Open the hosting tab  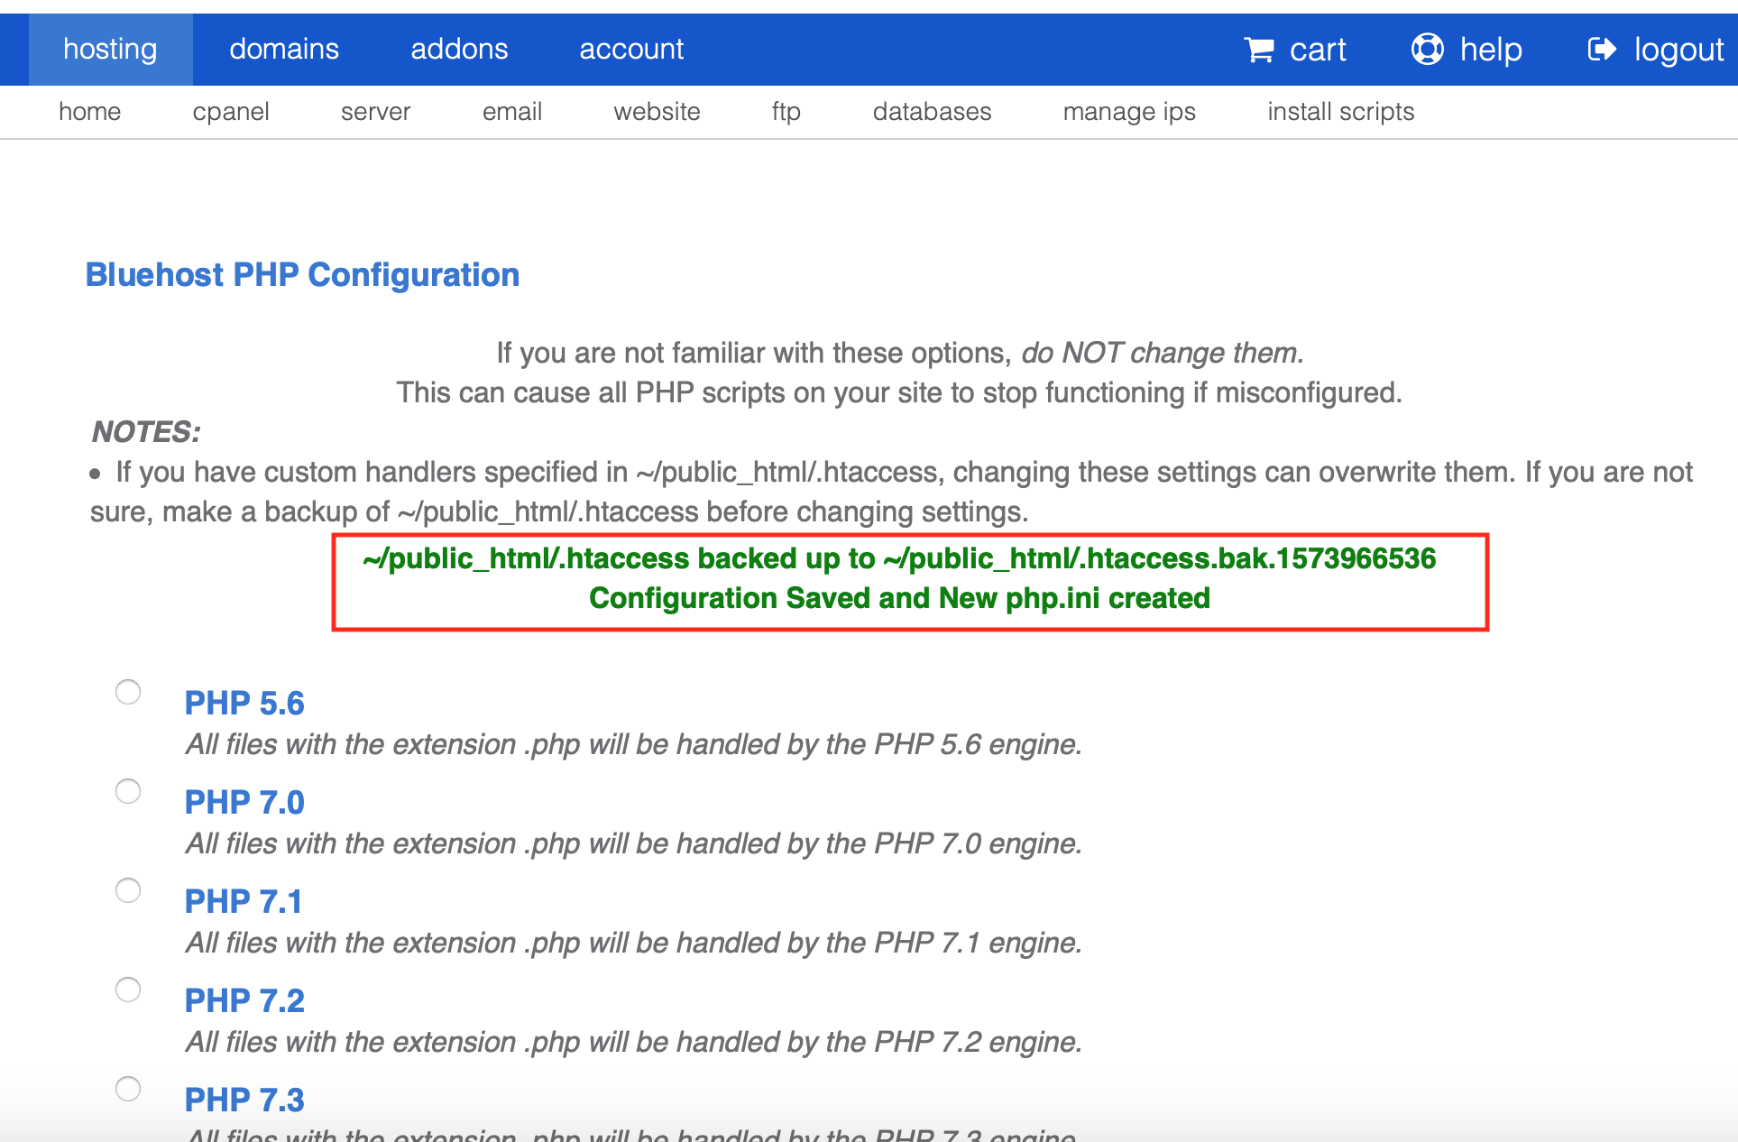[110, 49]
